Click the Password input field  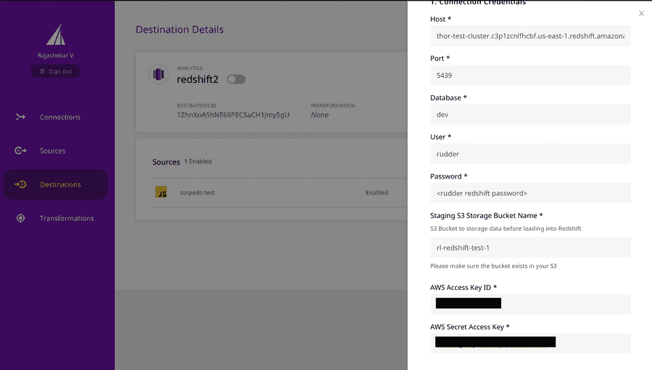530,193
